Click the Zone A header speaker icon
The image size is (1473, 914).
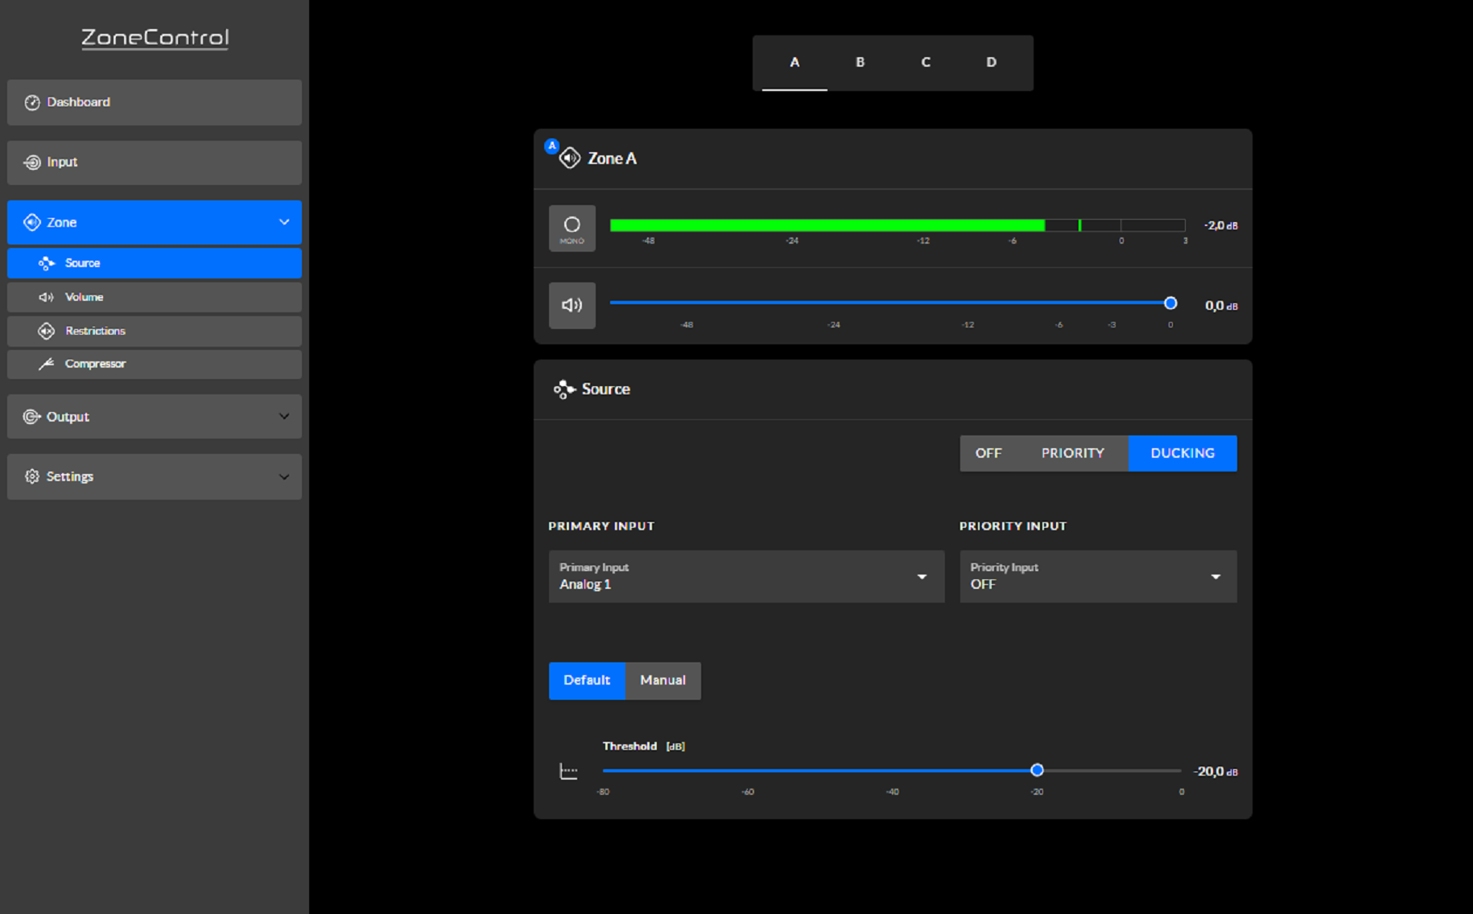pos(570,159)
